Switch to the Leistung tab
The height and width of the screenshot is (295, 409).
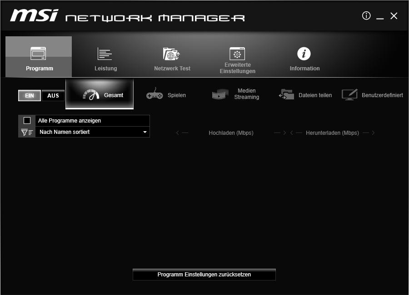click(x=105, y=59)
